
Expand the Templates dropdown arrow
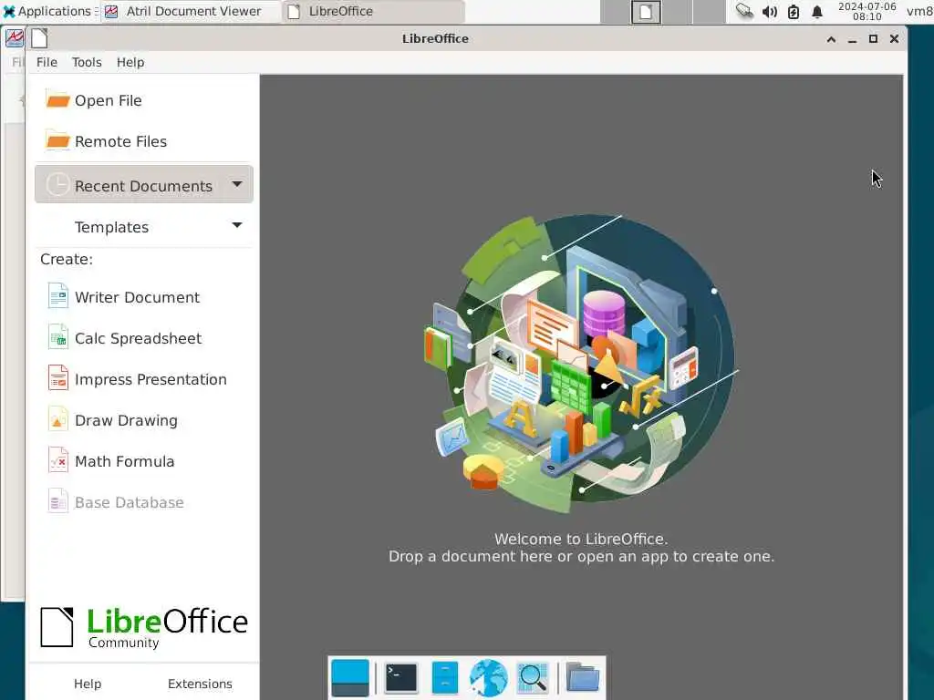(x=237, y=226)
